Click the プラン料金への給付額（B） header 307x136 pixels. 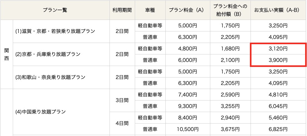(230, 10)
